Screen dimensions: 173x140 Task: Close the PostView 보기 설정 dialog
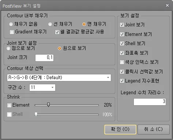(x=167, y=5)
